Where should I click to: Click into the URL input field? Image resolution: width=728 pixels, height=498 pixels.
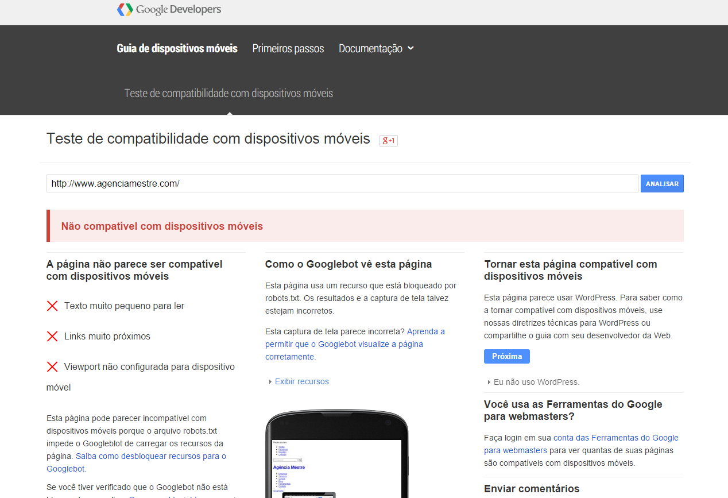(x=342, y=184)
